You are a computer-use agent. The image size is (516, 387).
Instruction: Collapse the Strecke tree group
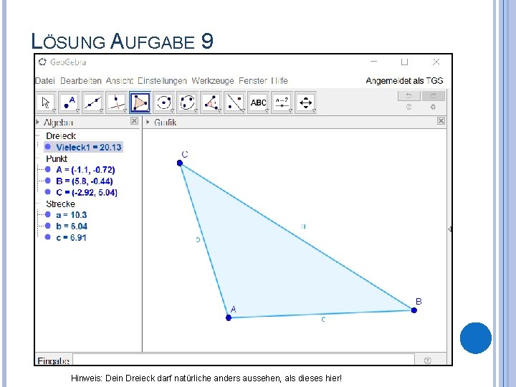pos(38,204)
